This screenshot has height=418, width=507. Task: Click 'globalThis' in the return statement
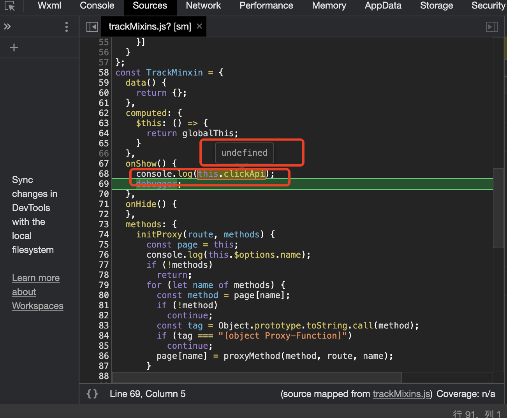tap(208, 133)
